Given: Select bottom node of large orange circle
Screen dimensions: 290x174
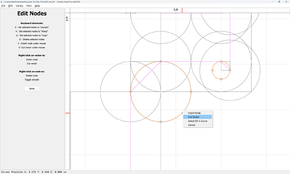Looking at the screenshot, I should [x=161, y=122].
